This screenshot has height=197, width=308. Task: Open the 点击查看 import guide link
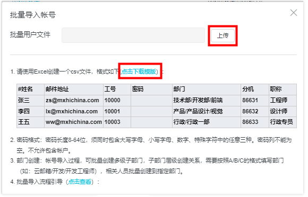(x=80, y=182)
